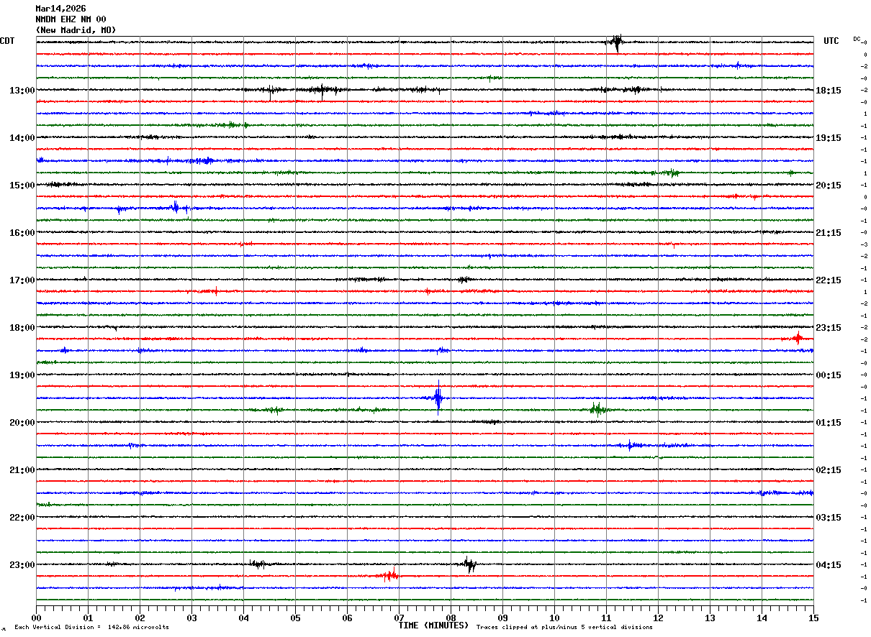Click the (New Madrid, MO) location text
The width and height of the screenshot is (871, 637).
(x=76, y=30)
